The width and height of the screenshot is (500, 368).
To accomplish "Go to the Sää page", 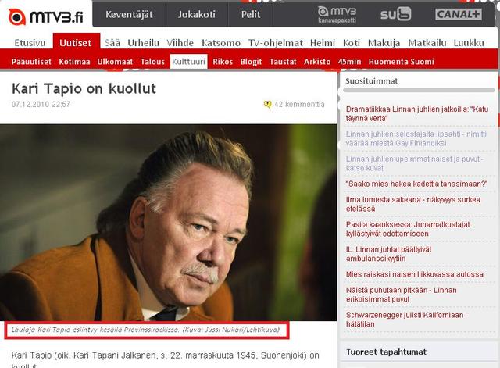I will click(112, 43).
